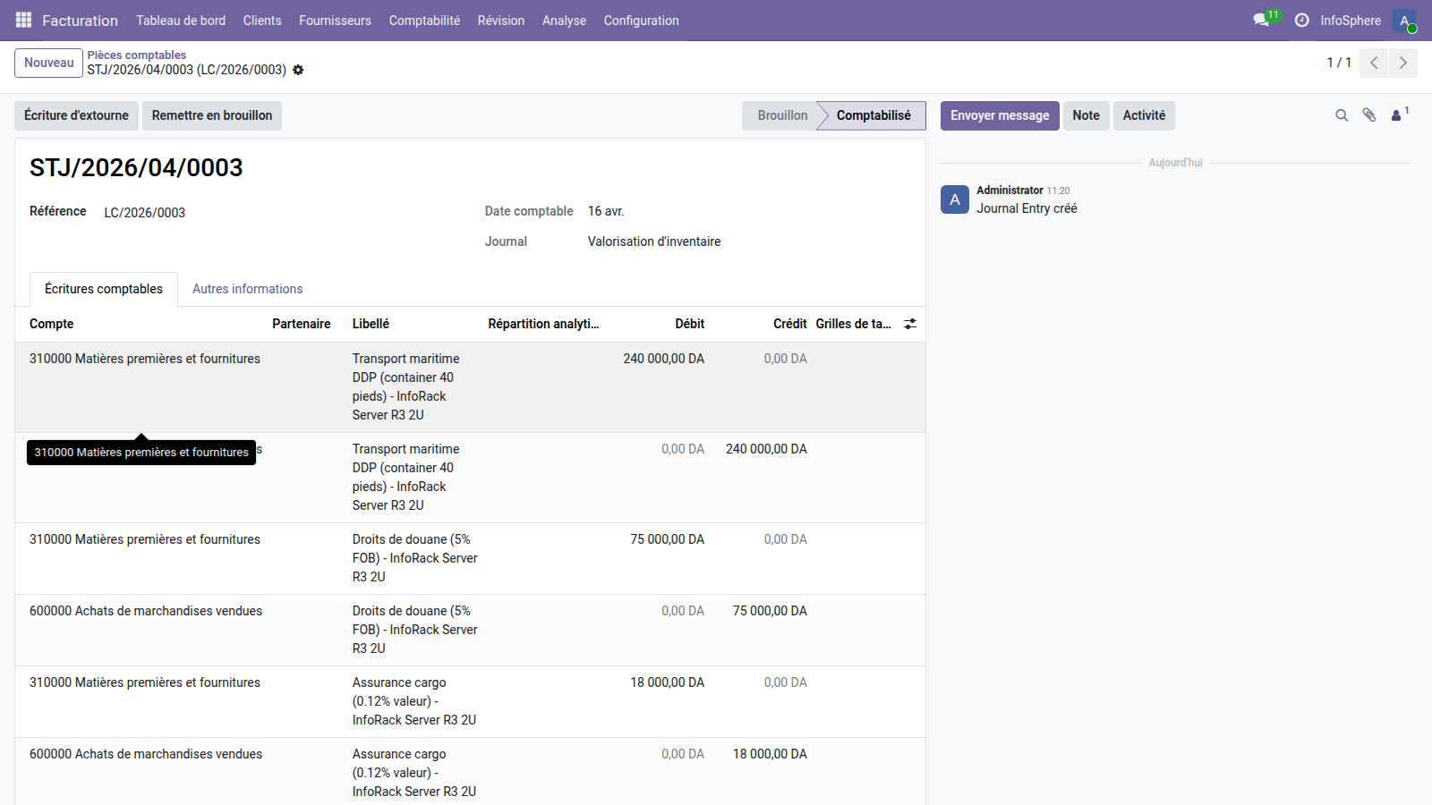Search chatter messages with magnifier icon
Viewport: 1432px width, 805px height.
pyautogui.click(x=1342, y=115)
